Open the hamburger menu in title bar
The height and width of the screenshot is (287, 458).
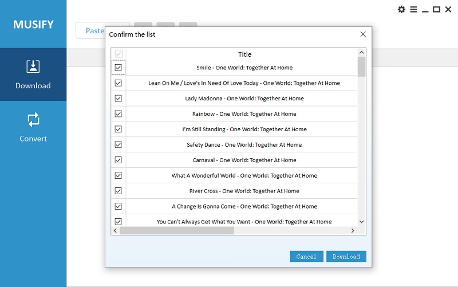coord(413,9)
